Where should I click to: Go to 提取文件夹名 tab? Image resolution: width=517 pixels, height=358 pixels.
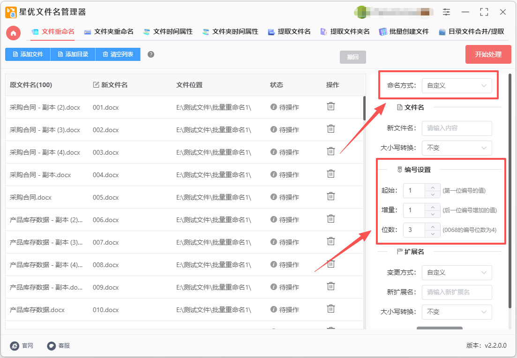coord(345,32)
